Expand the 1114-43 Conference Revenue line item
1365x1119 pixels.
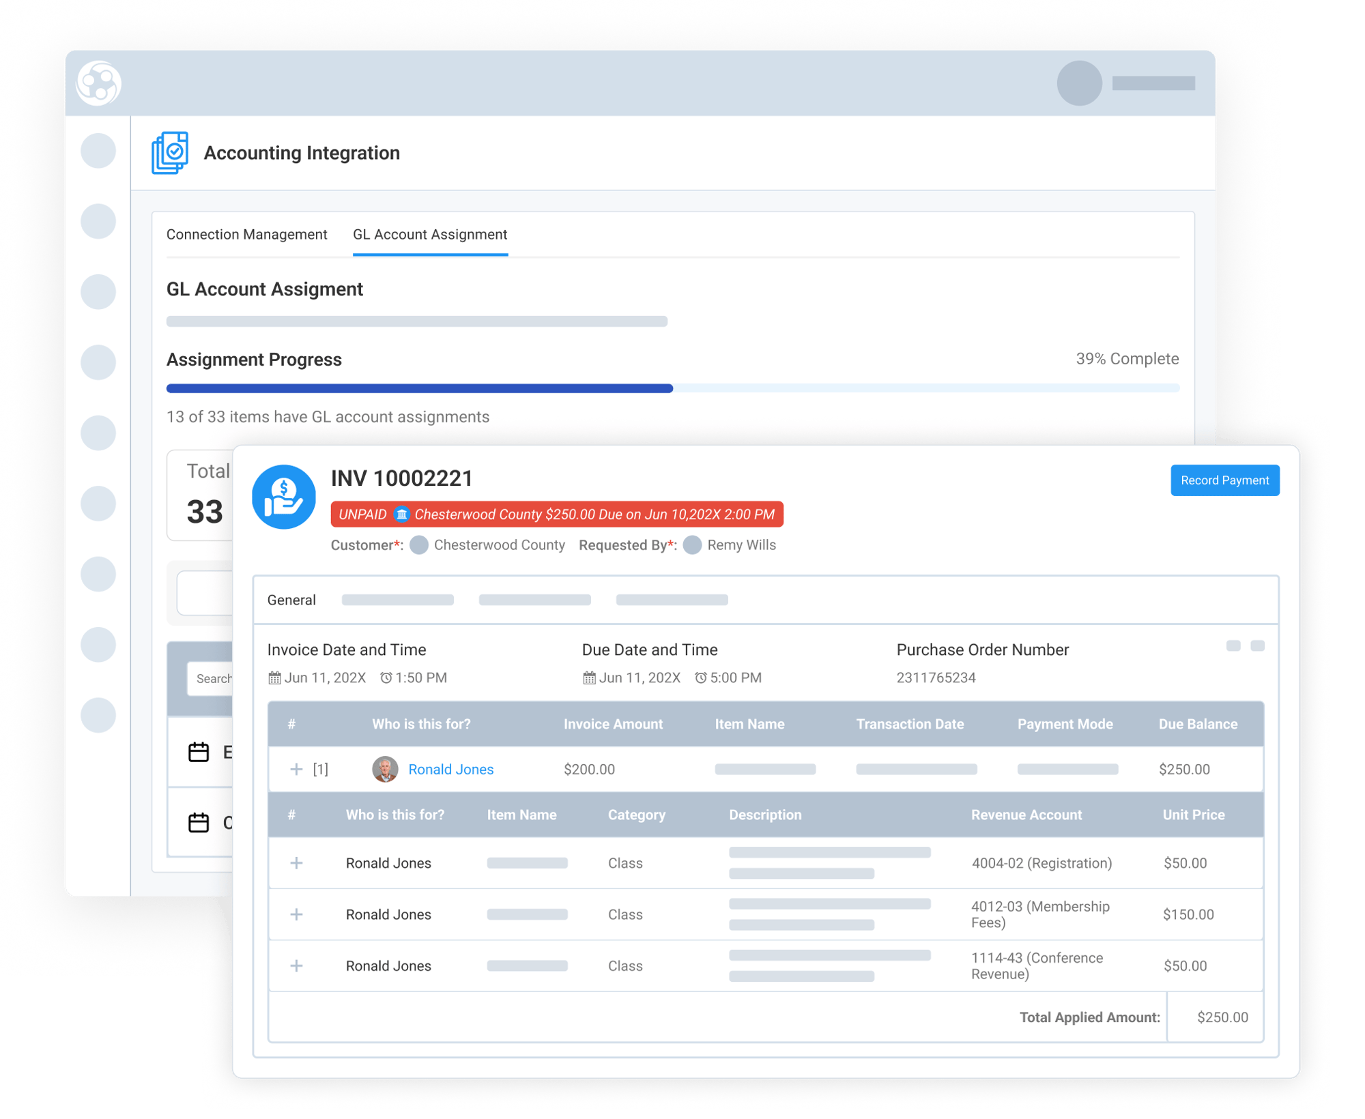click(296, 965)
